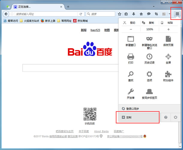183x150 pixels.
Task: Click 关于百度 link
Action: coord(84,131)
